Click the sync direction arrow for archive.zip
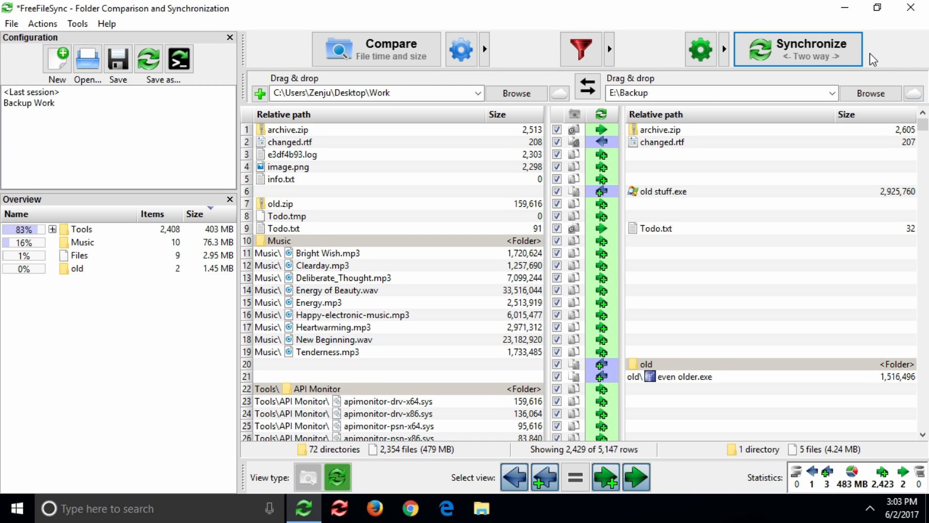Viewport: 929px width, 523px height. (601, 130)
